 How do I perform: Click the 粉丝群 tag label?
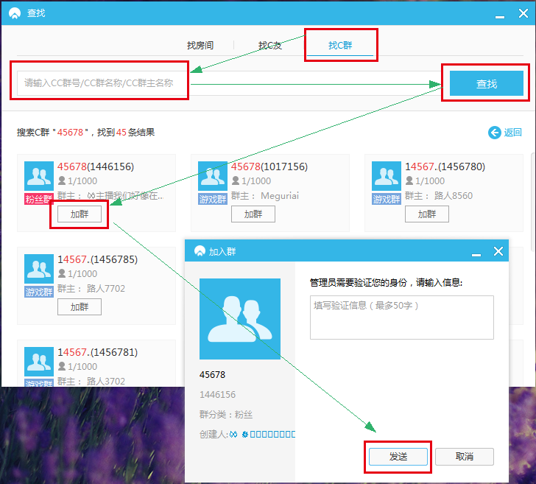pyautogui.click(x=38, y=199)
